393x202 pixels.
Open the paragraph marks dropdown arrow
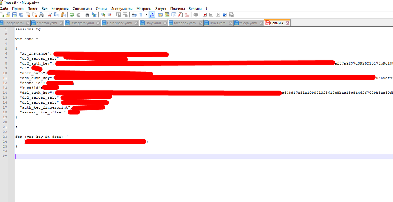(146, 14)
